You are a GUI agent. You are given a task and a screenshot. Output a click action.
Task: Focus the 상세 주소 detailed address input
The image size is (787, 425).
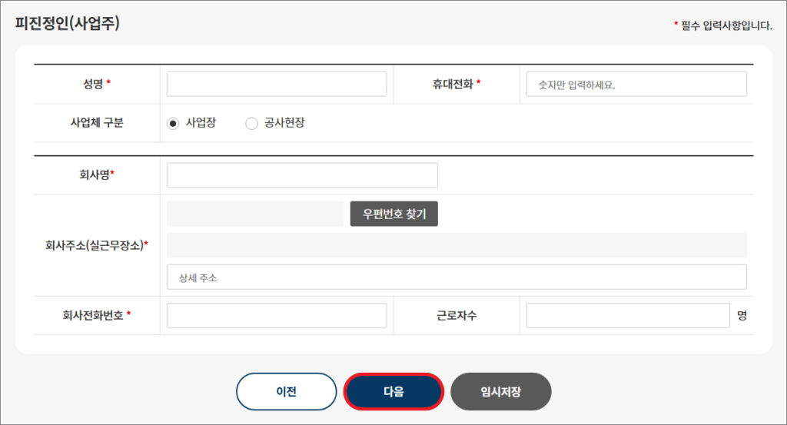[x=457, y=277]
